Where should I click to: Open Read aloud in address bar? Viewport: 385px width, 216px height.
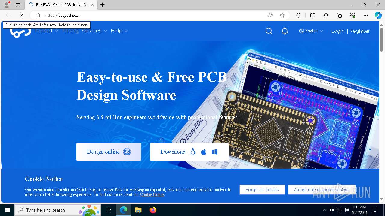[270, 15]
